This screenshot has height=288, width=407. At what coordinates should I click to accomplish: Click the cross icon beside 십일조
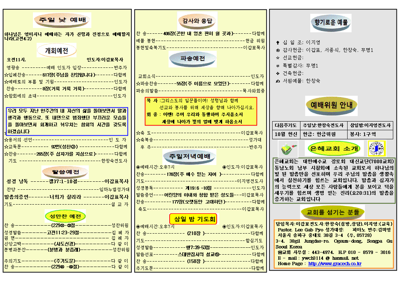click(278, 42)
